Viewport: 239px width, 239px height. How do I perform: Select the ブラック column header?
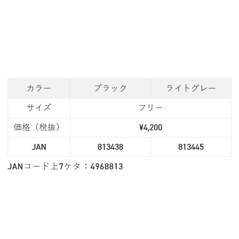[110, 88]
